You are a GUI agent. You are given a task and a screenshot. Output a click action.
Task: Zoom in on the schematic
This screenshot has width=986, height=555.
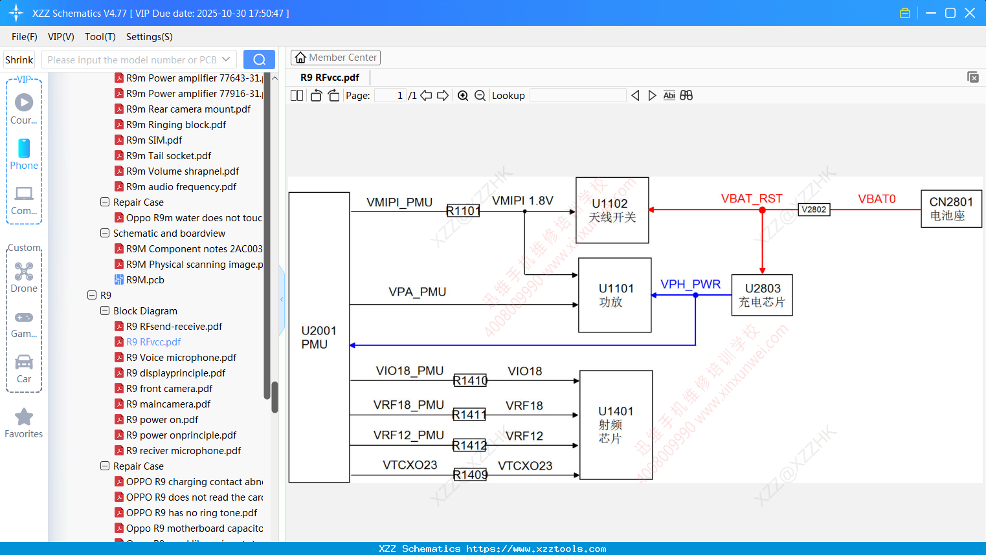tap(463, 96)
